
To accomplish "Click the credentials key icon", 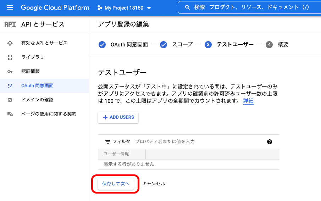I will tap(10, 72).
